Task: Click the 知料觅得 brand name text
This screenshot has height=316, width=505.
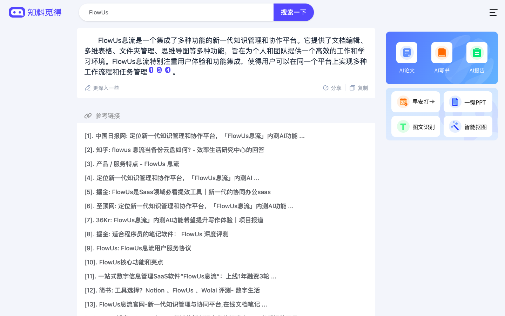Action: click(45, 12)
